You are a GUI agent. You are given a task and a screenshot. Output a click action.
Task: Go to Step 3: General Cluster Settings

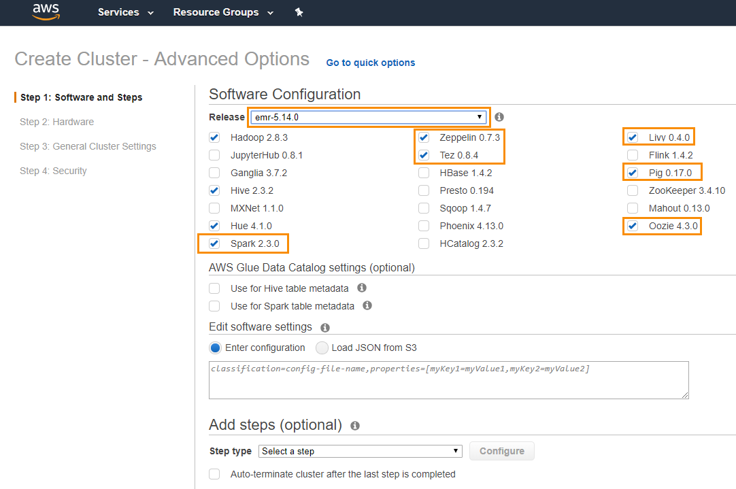point(88,146)
